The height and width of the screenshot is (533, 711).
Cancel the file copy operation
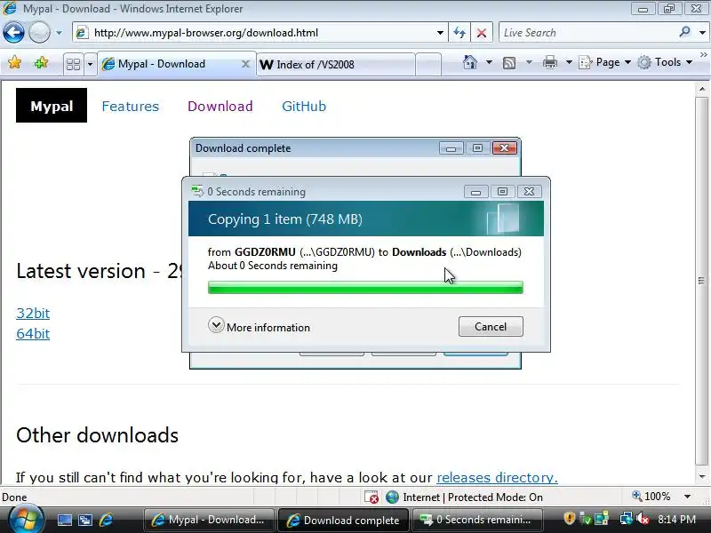491,326
